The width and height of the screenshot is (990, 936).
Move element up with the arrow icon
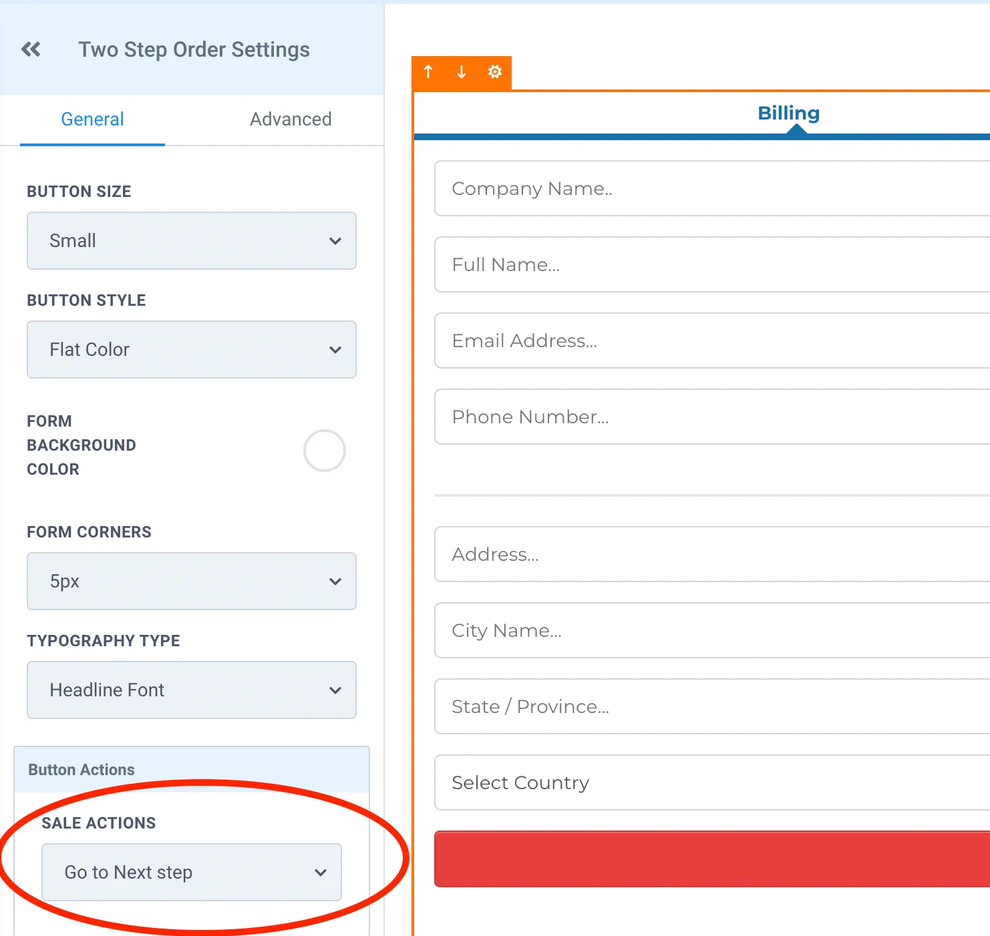tap(428, 71)
